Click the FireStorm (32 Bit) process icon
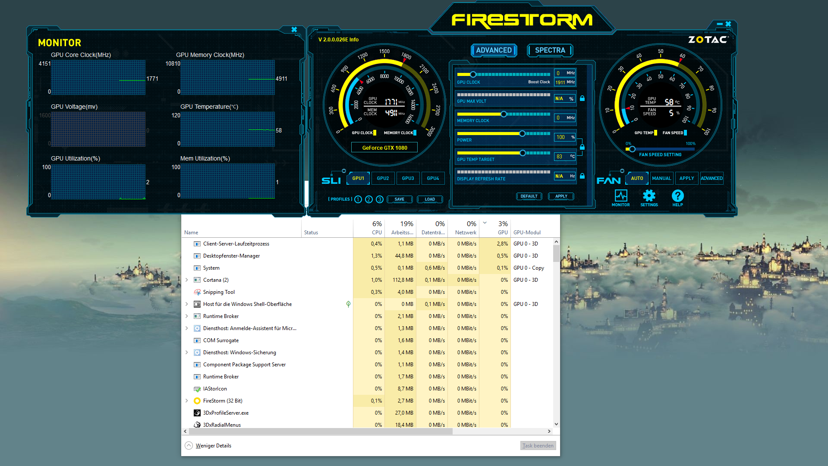The image size is (828, 466). tap(197, 401)
